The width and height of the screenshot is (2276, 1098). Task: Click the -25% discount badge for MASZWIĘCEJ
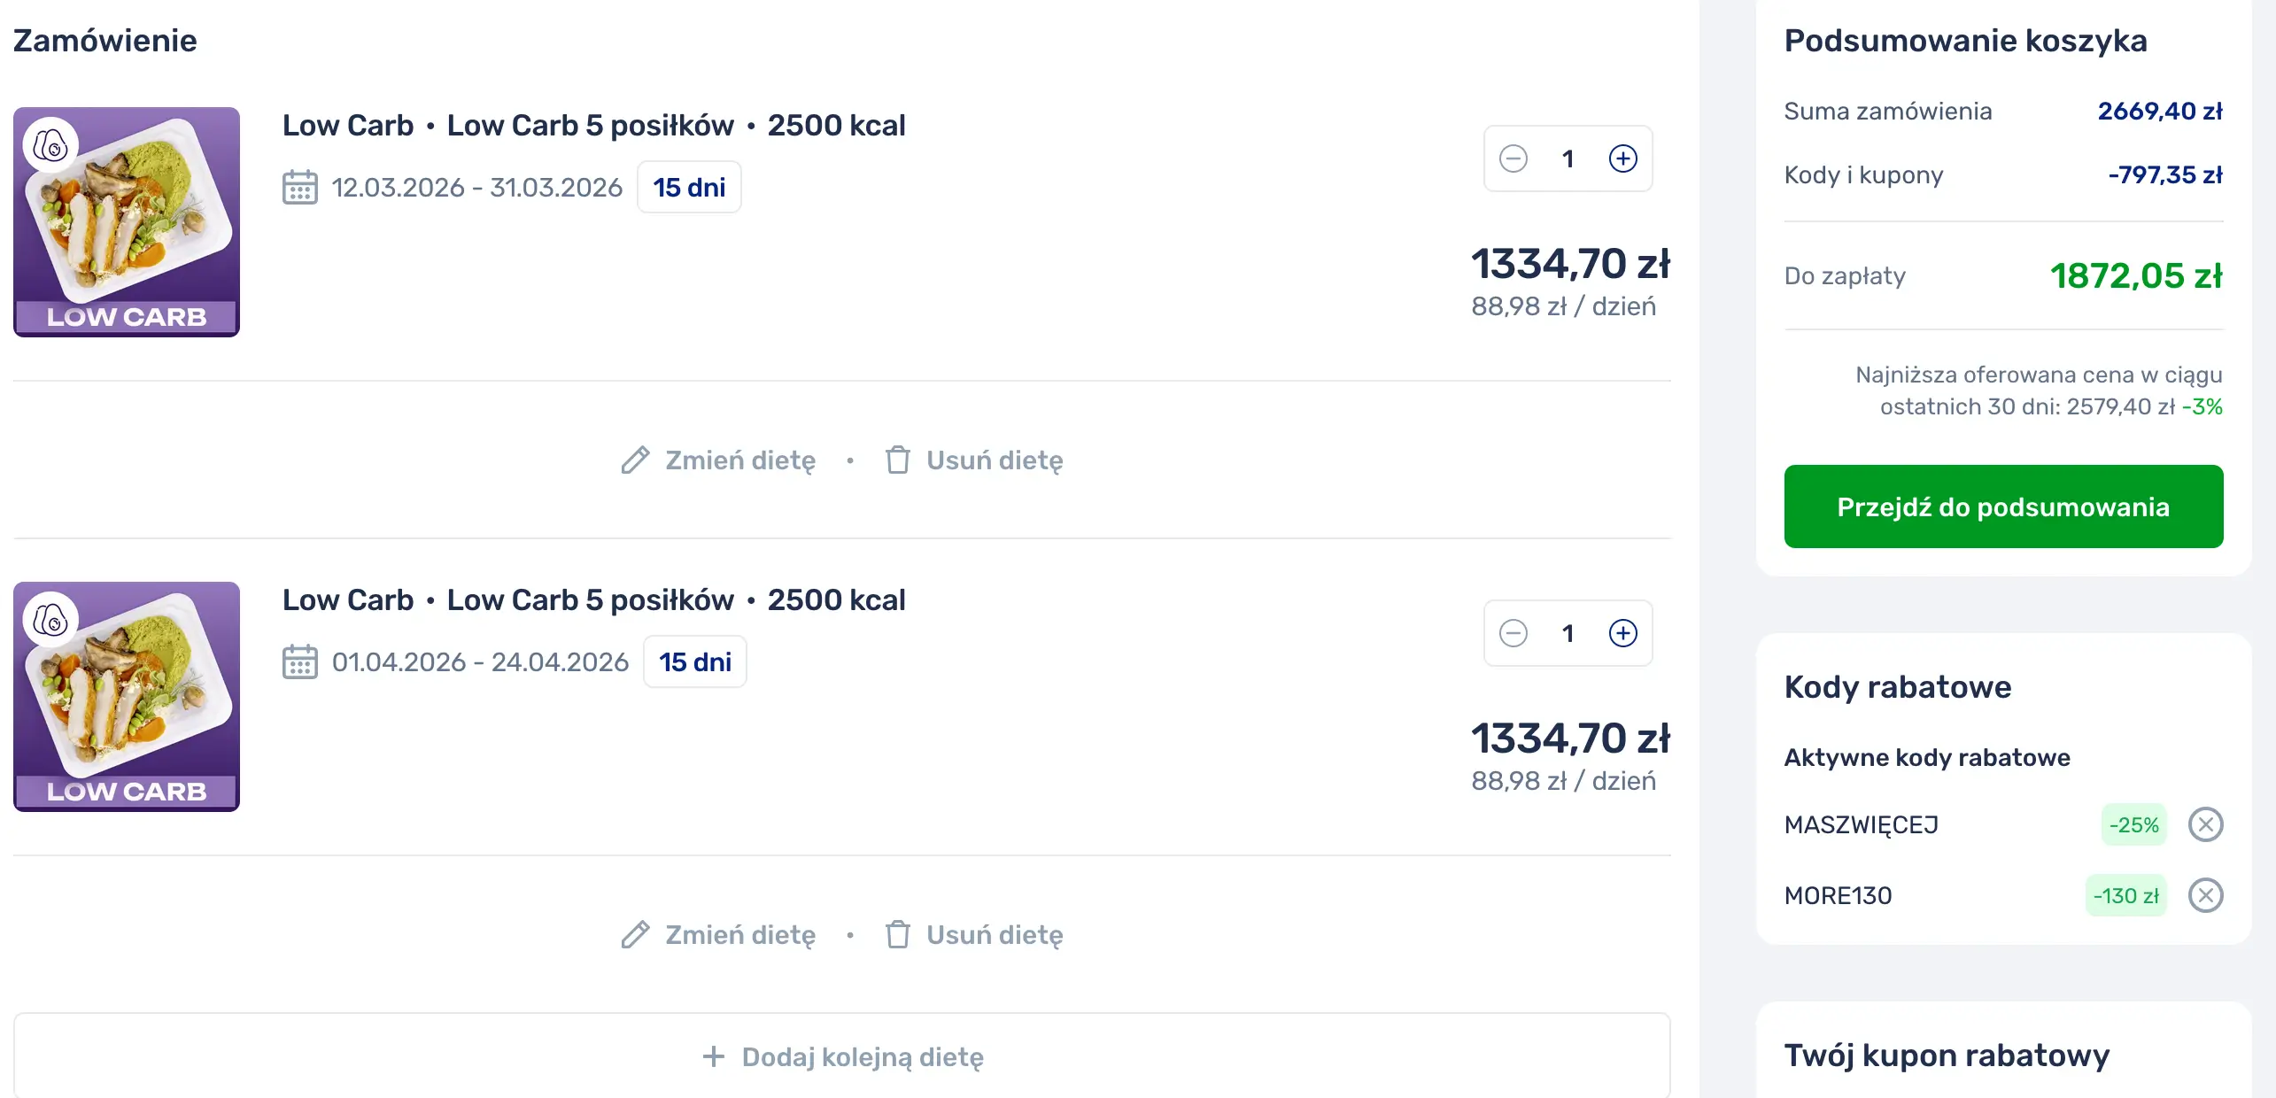click(2133, 825)
